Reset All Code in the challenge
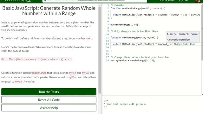The height and width of the screenshot is (114, 203). [49, 100]
